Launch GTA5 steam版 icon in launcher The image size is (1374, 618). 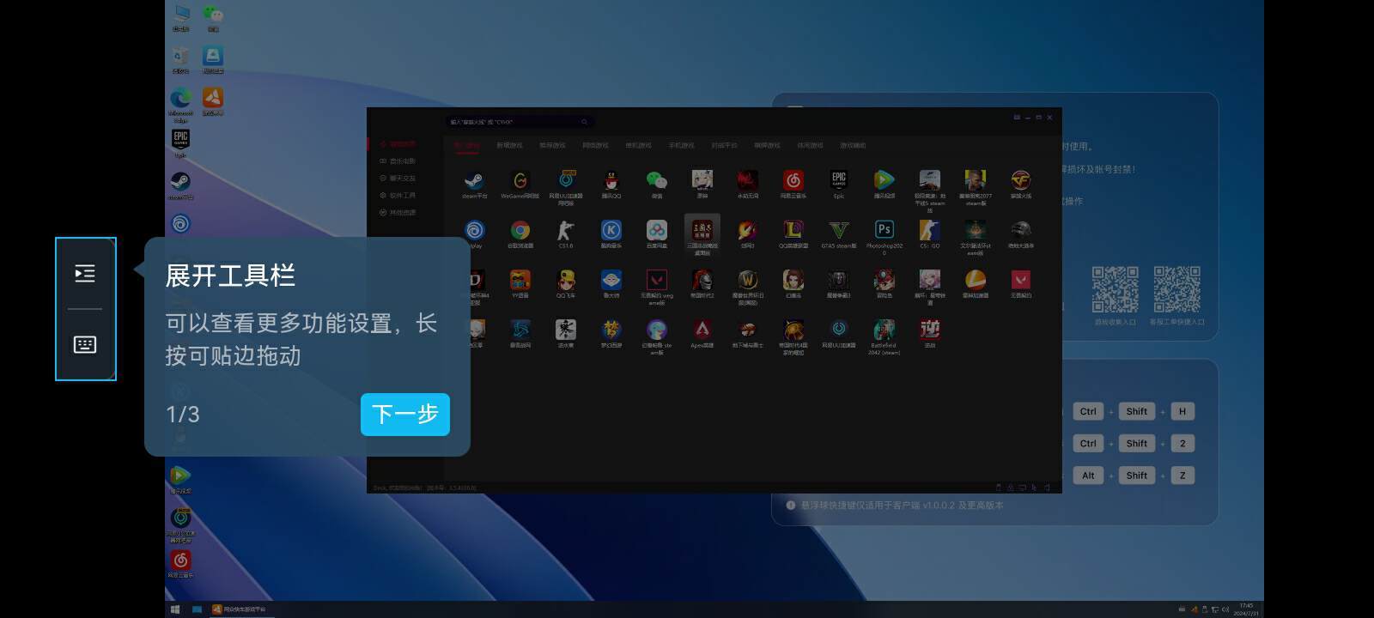(839, 230)
